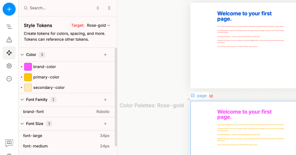Open the settings gear in sidebar
The image size is (296, 155).
[x=9, y=66]
